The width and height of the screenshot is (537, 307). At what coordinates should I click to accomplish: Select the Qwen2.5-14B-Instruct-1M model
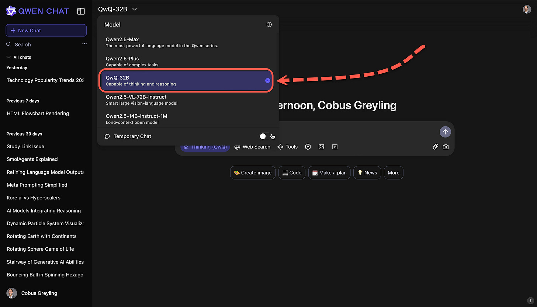pyautogui.click(x=187, y=119)
